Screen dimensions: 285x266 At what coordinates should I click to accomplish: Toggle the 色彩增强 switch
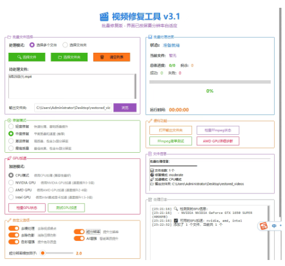[14, 242]
